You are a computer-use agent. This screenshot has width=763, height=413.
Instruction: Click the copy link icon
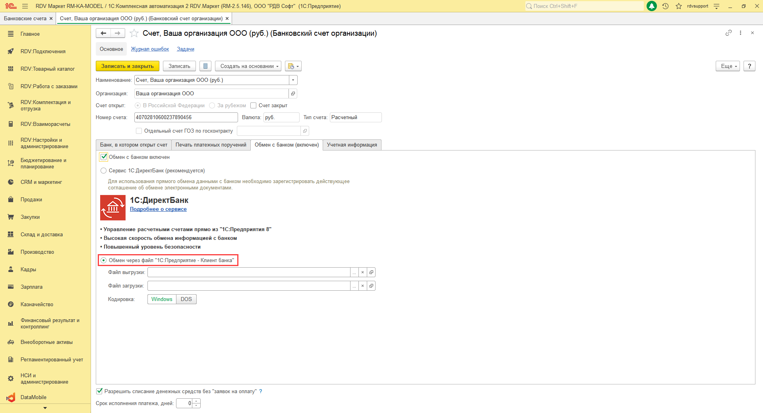coord(728,33)
